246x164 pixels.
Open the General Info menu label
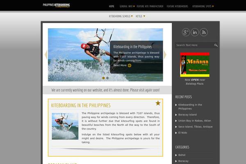[x=126, y=7]
